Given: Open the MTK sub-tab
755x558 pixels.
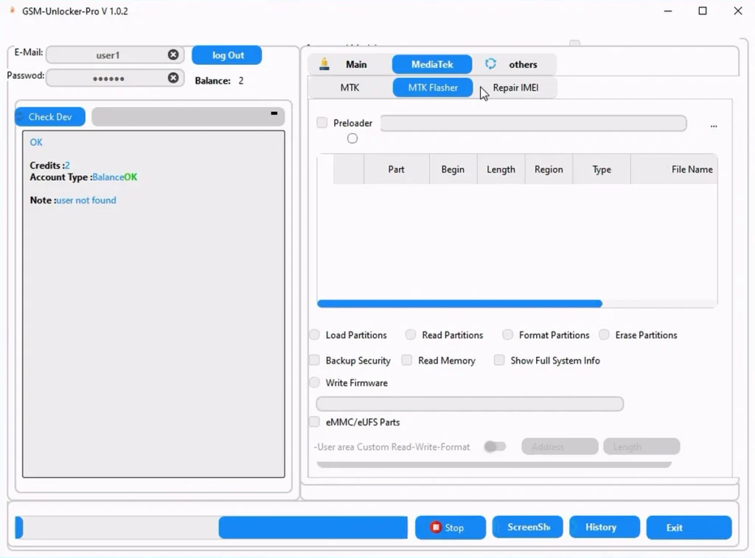Looking at the screenshot, I should (349, 88).
